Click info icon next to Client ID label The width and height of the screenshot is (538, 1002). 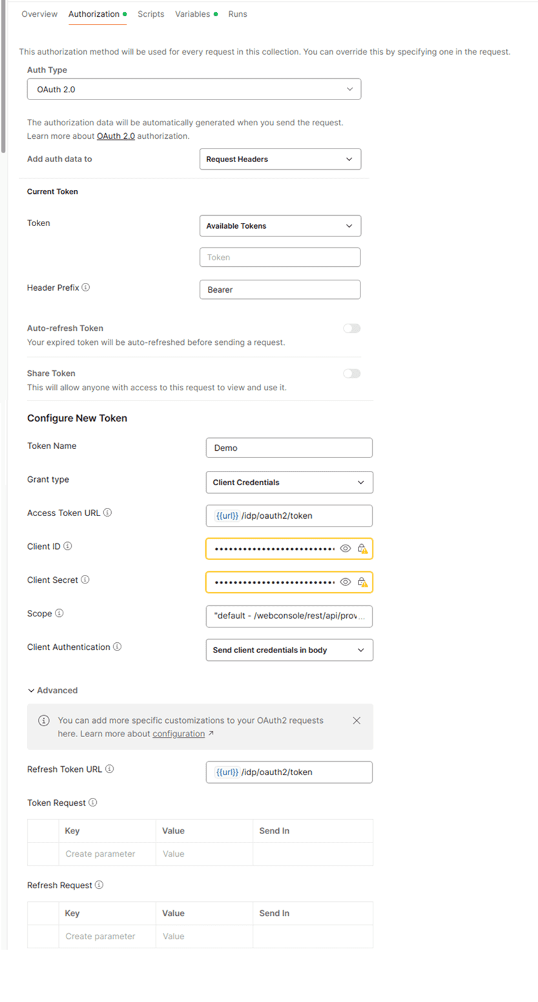(x=68, y=547)
